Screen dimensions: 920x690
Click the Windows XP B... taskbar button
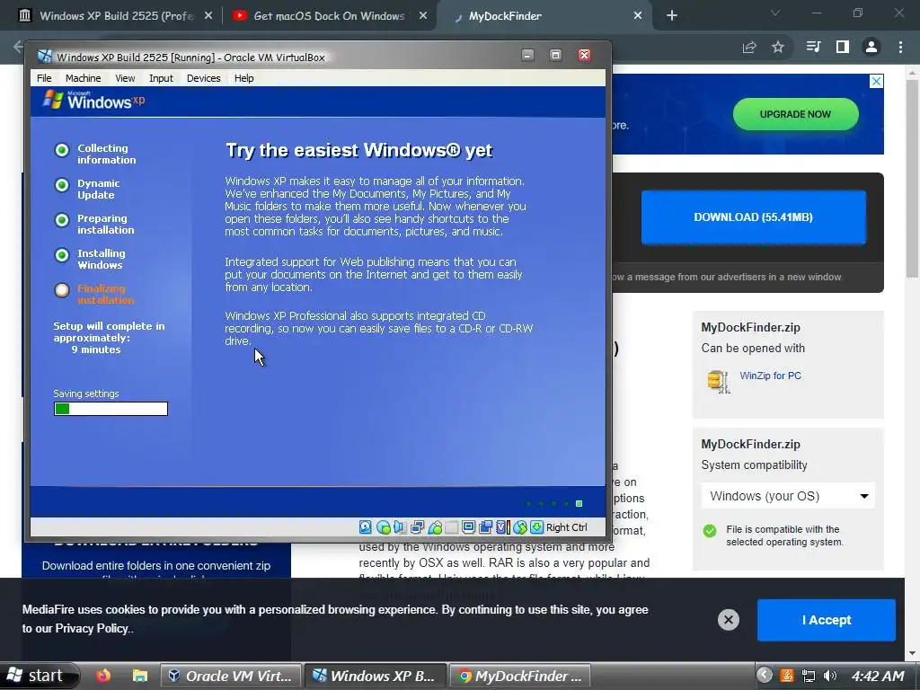[376, 676]
